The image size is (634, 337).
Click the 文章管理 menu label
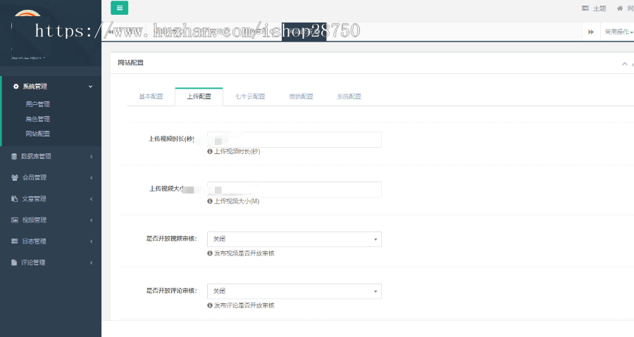pos(34,198)
